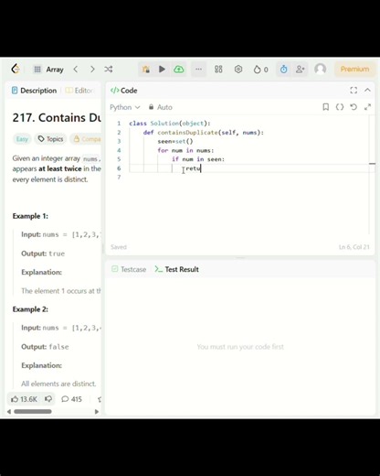Viewport: 380px width, 476px height.
Task: Switch to the Test Result tab
Action: pyautogui.click(x=176, y=269)
